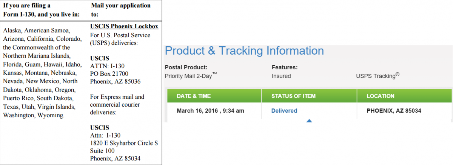Click the STATUS OF ITEM column header
Image resolution: width=453 pixels, height=165 pixels.
coord(293,96)
